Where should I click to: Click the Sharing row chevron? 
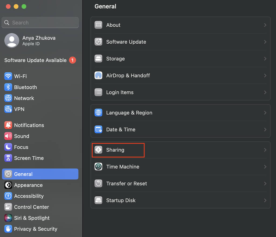(265, 150)
